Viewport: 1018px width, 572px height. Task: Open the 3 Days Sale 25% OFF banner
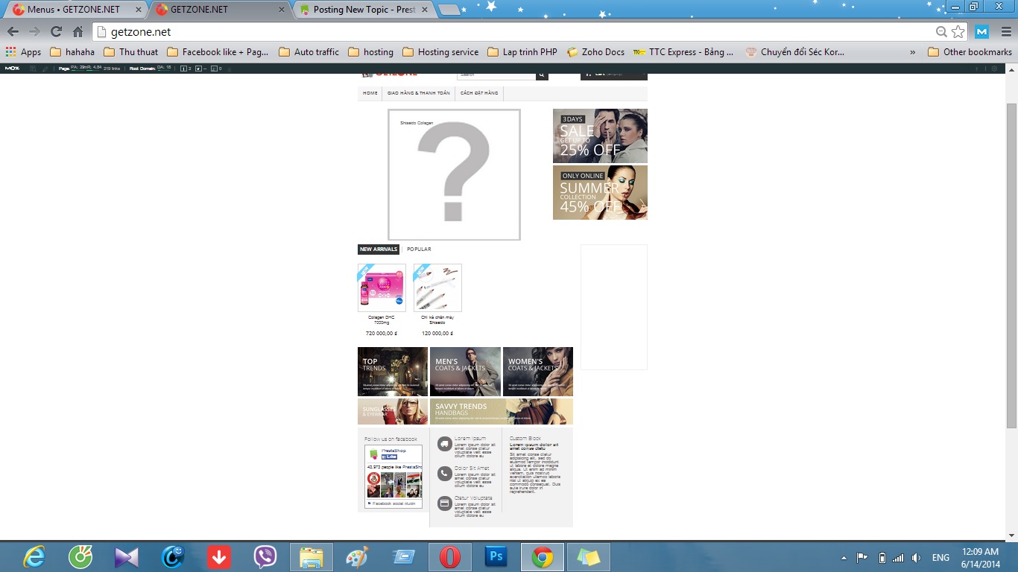click(600, 136)
